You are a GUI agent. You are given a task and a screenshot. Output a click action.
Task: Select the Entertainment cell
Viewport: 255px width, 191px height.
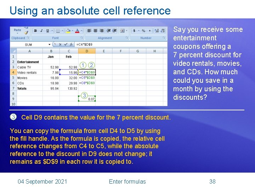click(x=30, y=62)
